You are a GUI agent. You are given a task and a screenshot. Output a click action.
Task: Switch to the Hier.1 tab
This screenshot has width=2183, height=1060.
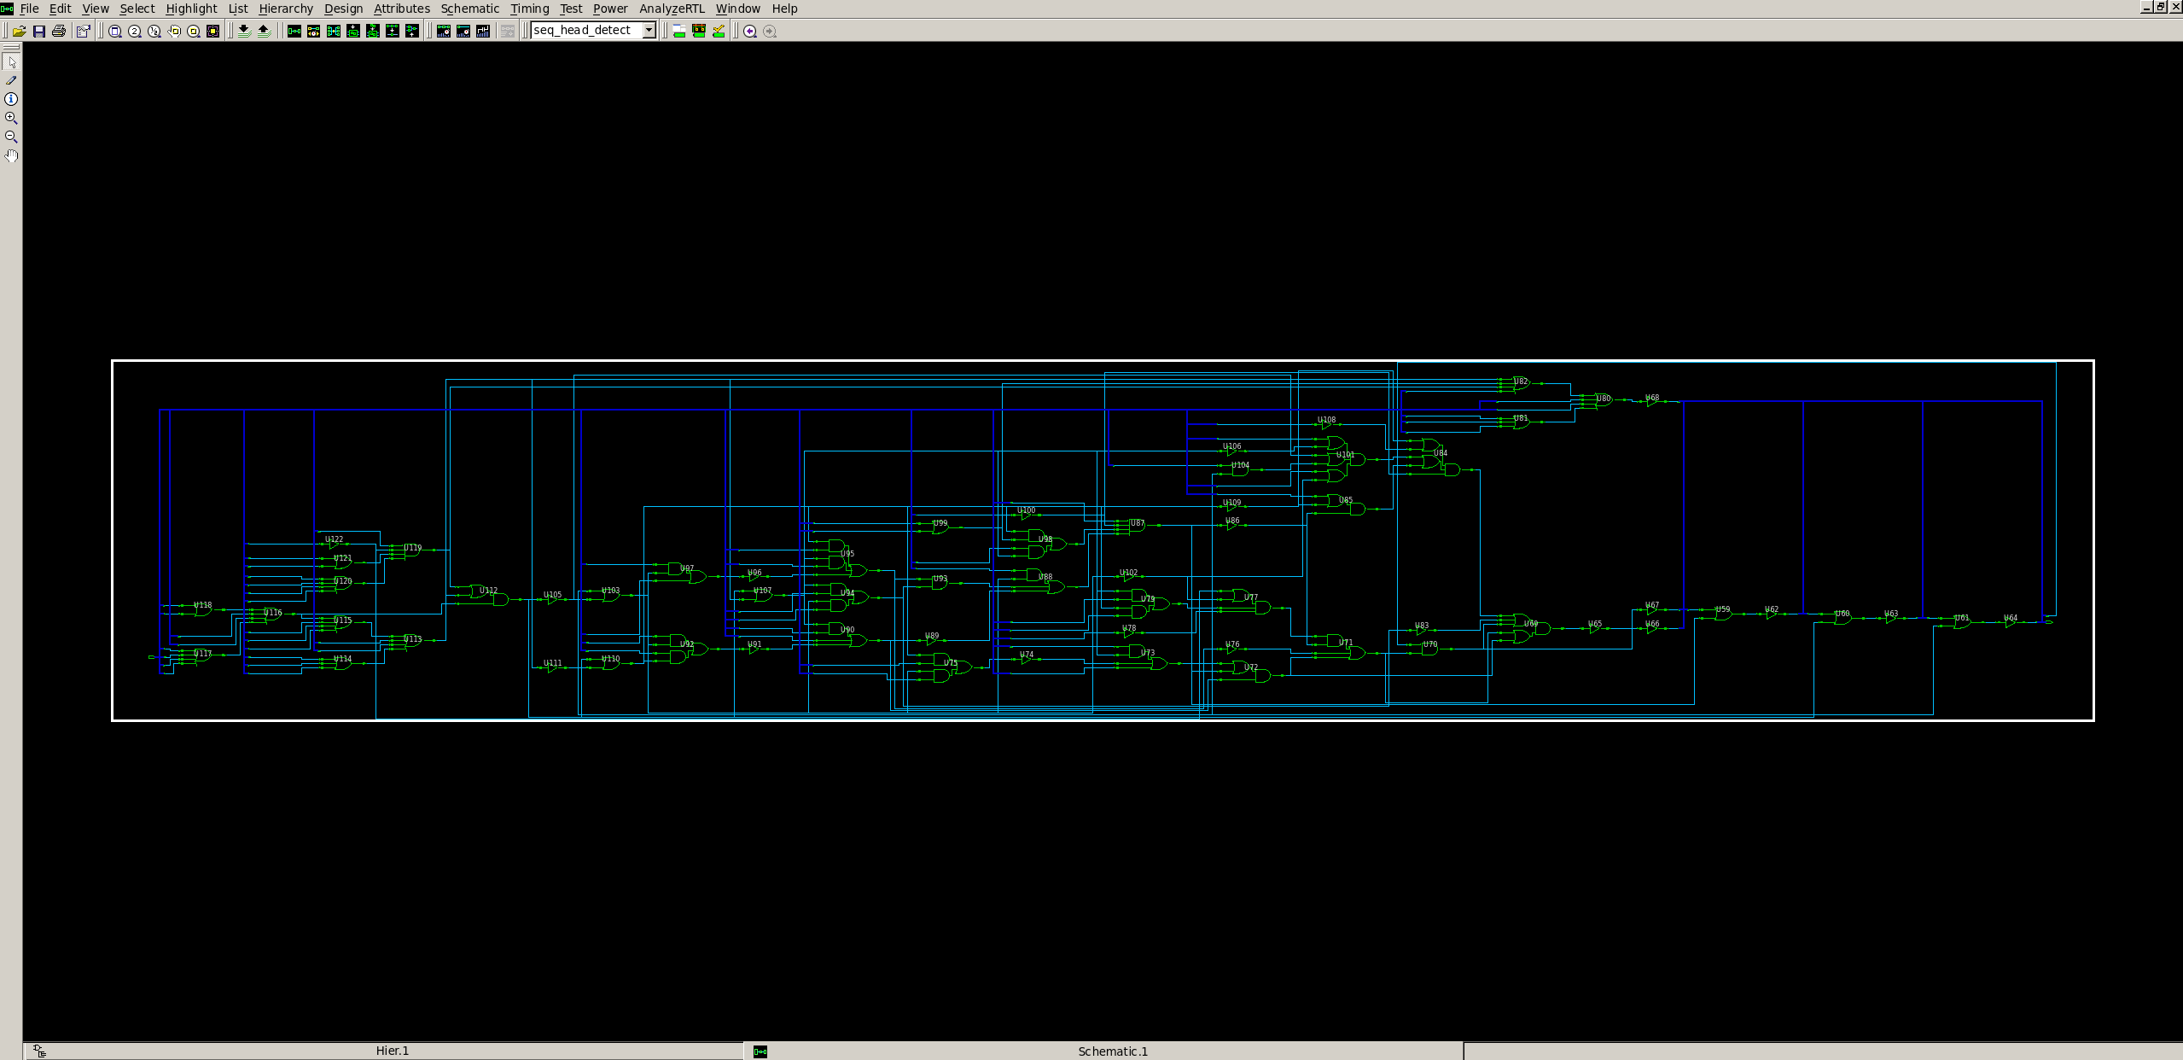[x=392, y=1051]
